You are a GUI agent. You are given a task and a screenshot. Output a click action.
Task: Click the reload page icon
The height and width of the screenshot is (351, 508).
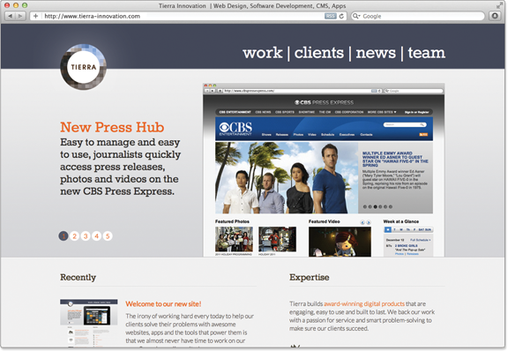coord(341,16)
